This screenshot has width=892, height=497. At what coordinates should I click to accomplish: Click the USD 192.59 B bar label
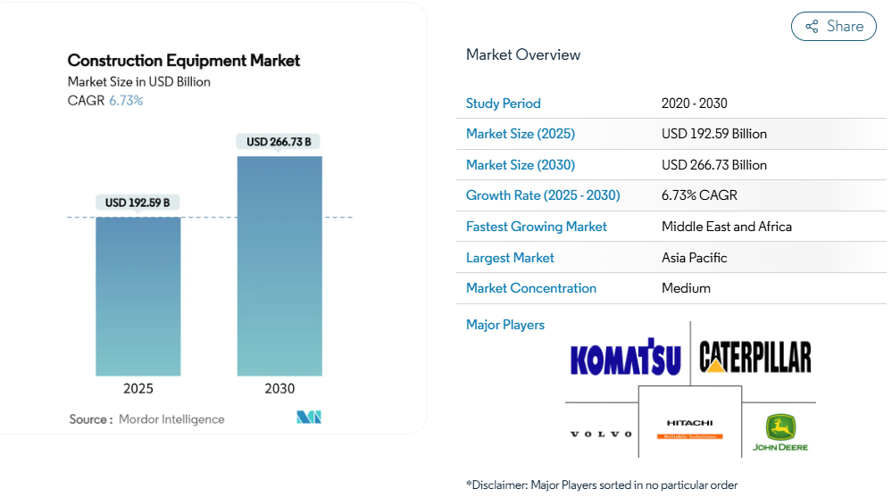click(x=138, y=203)
